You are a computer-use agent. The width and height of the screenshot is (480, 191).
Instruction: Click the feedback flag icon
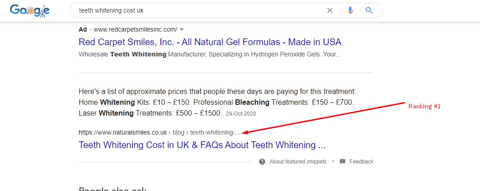point(343,162)
